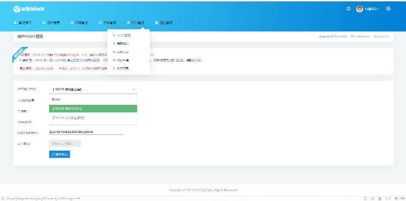Open the settings gear in header

click(x=388, y=9)
